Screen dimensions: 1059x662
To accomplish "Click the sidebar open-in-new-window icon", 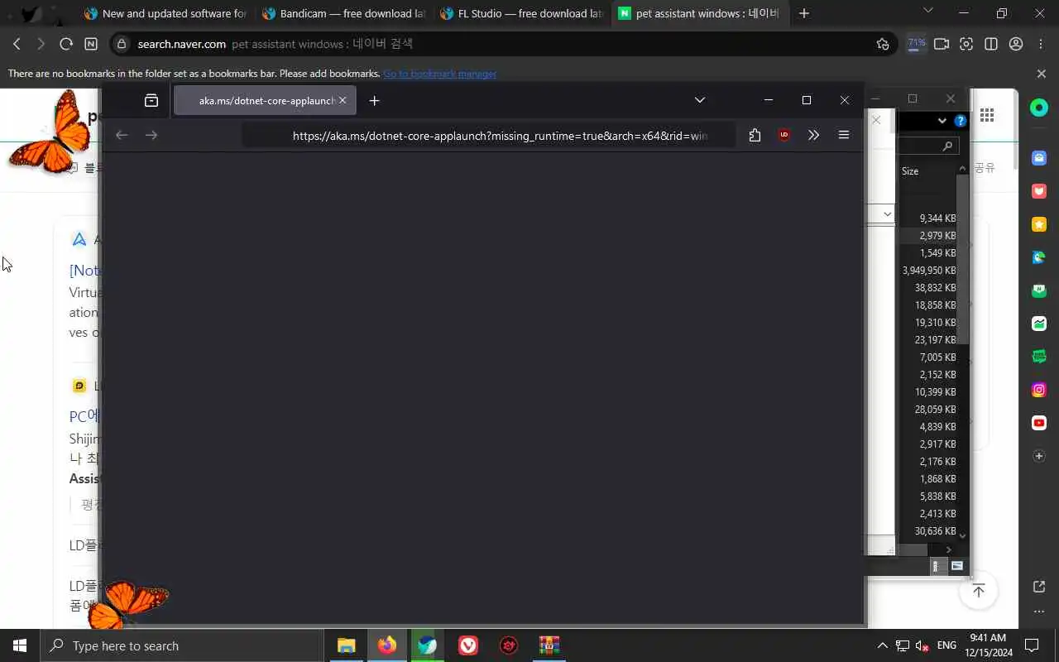I will point(1039,587).
